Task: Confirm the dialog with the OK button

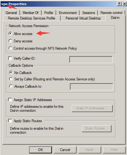Action: tap(40, 150)
